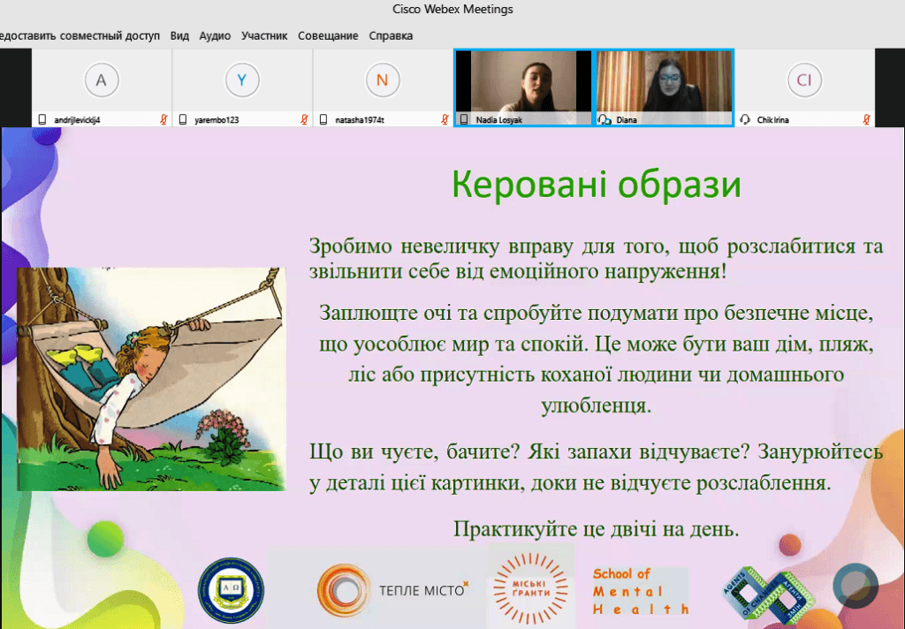Screen dimensions: 905x629
Task: Click the headset icon next to Diana
Action: 605,119
